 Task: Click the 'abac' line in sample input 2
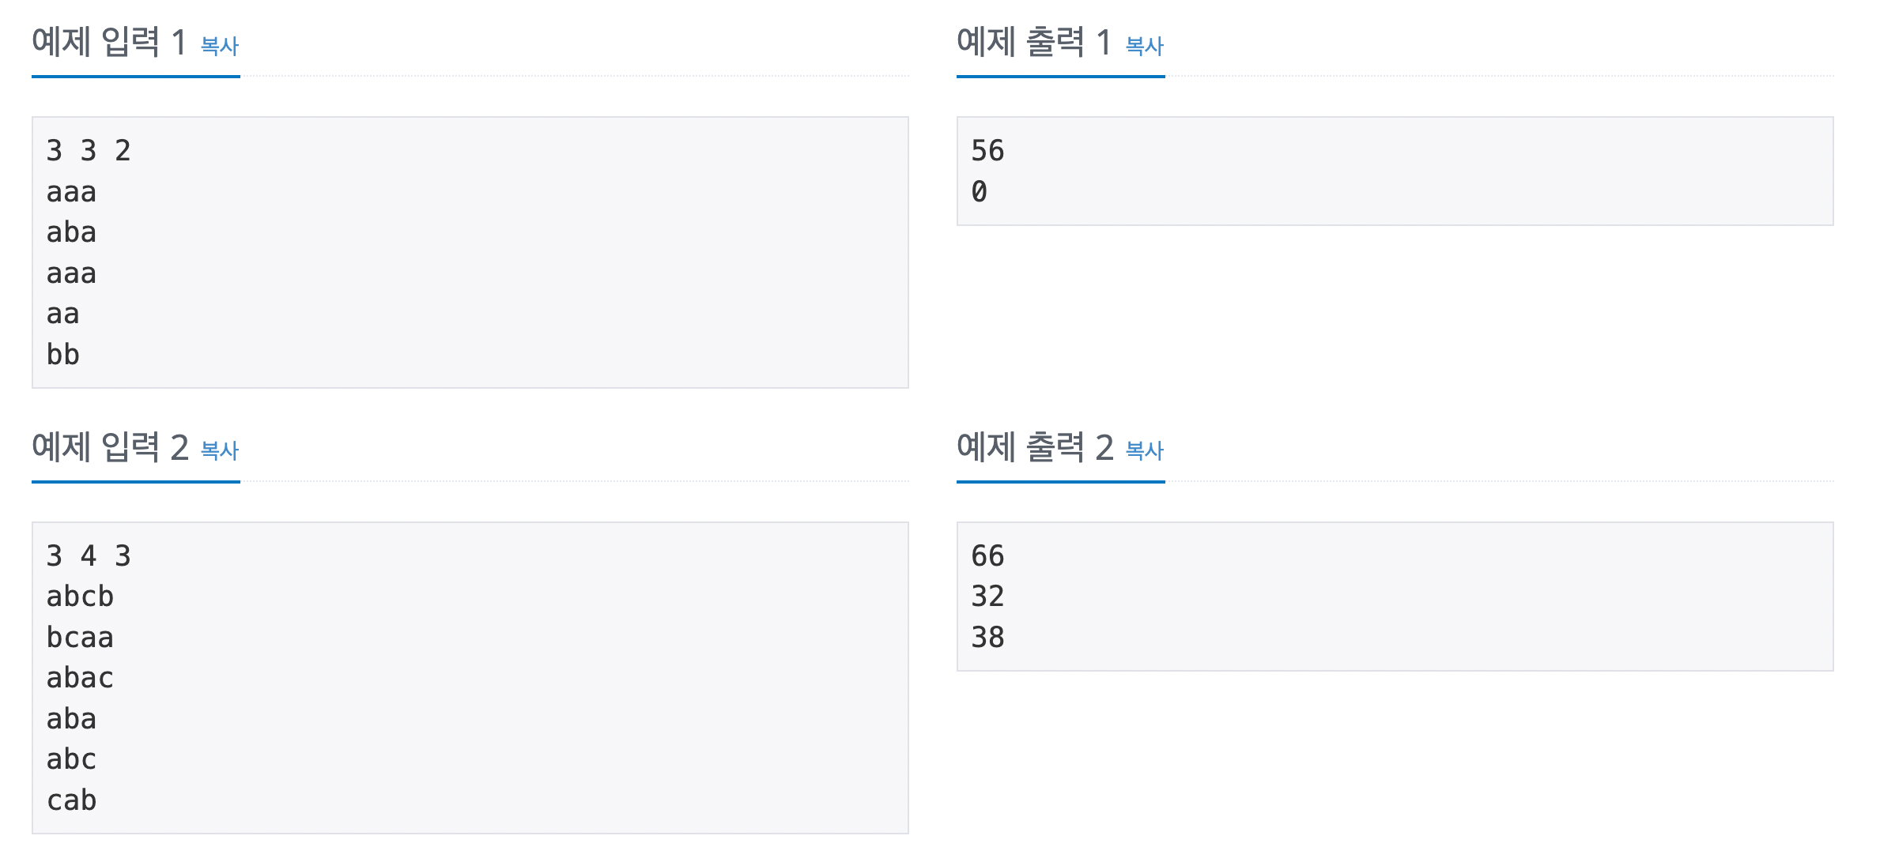coord(80,678)
